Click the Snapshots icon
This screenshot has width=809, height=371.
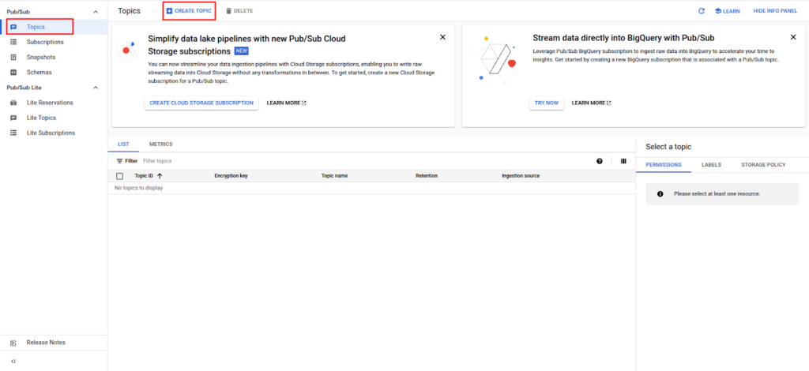pyautogui.click(x=14, y=57)
